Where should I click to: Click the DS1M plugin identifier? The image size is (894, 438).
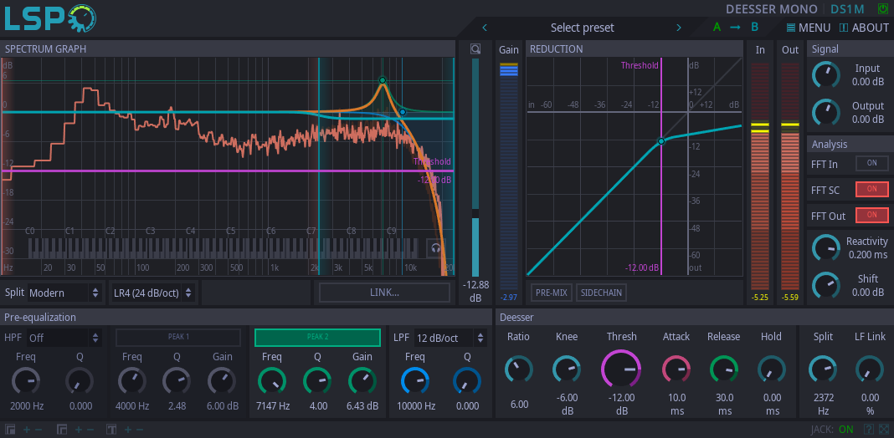click(847, 9)
